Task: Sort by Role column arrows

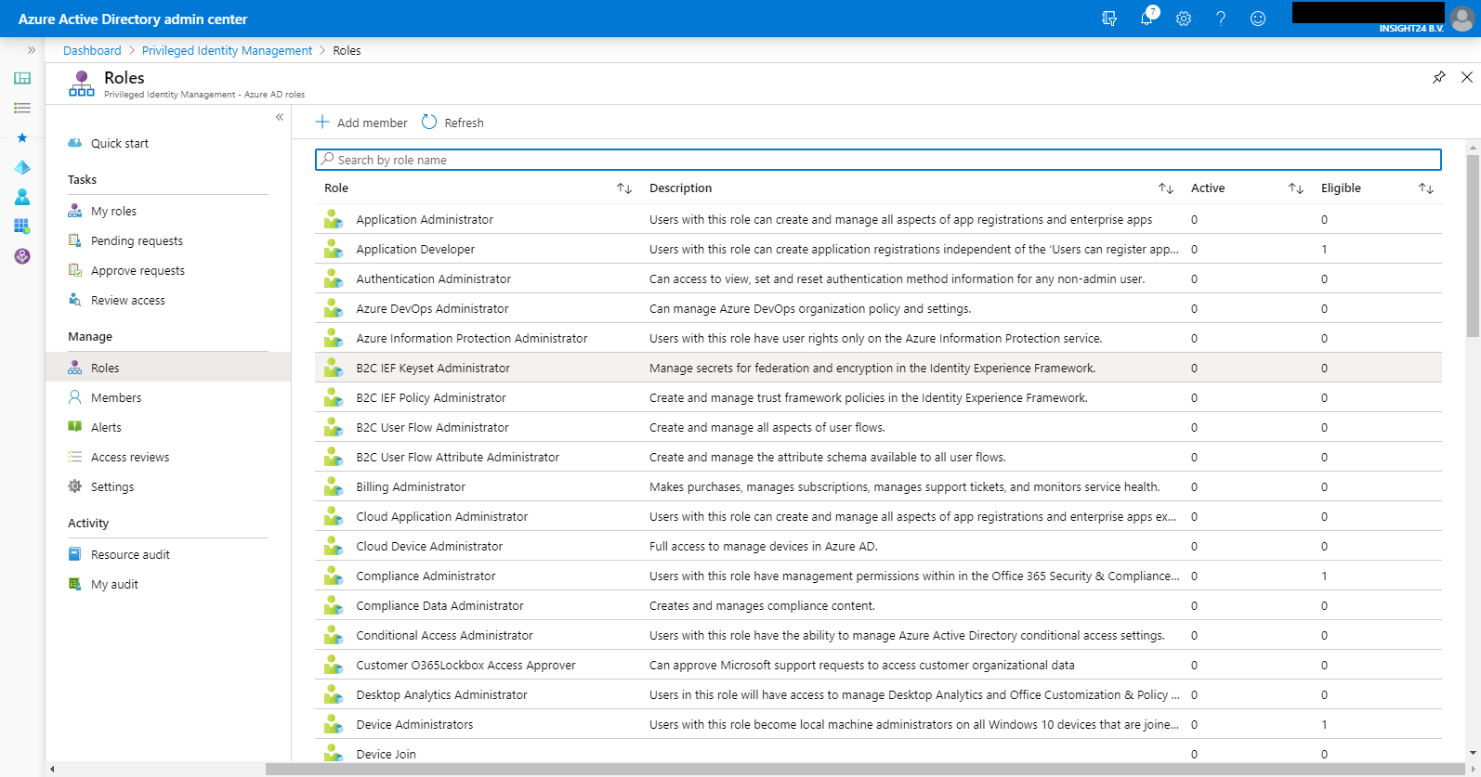Action: 624,188
